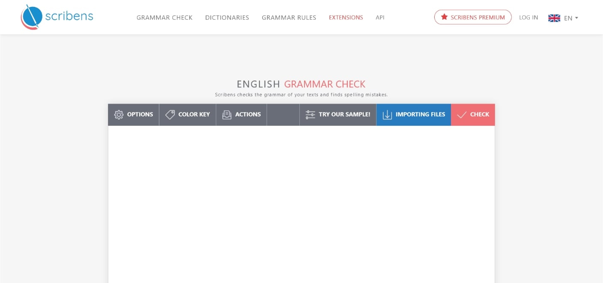Show the Color Key label
Viewport: 603px width, 283px height.
[194, 114]
